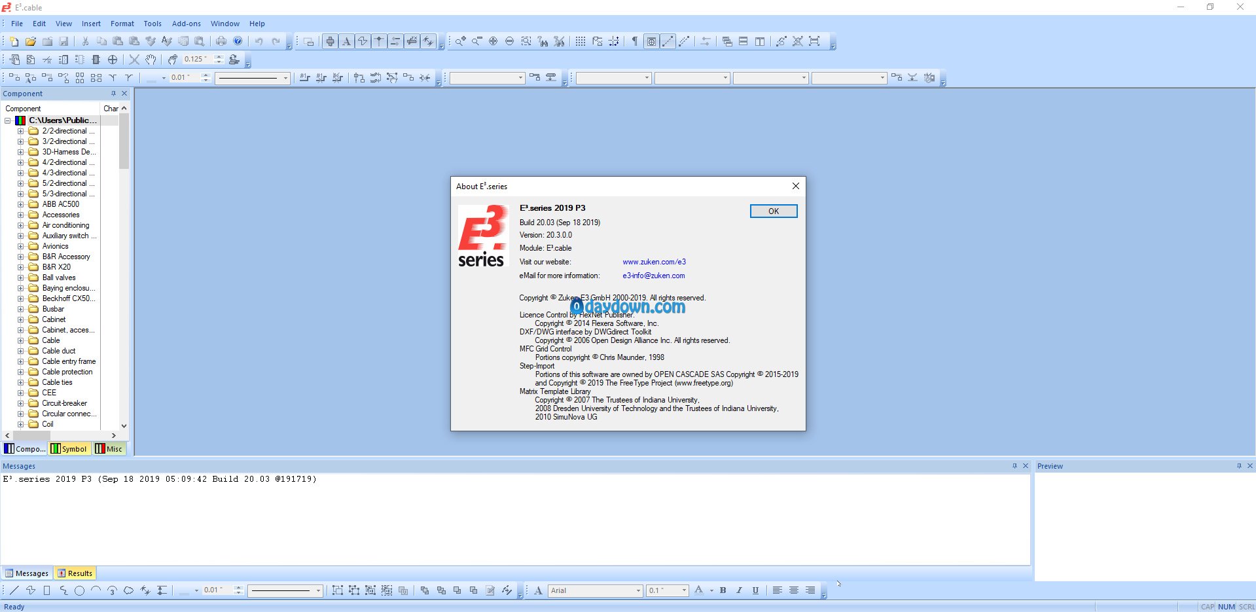Switch to the Misc tab
The image size is (1256, 612).
(109, 449)
